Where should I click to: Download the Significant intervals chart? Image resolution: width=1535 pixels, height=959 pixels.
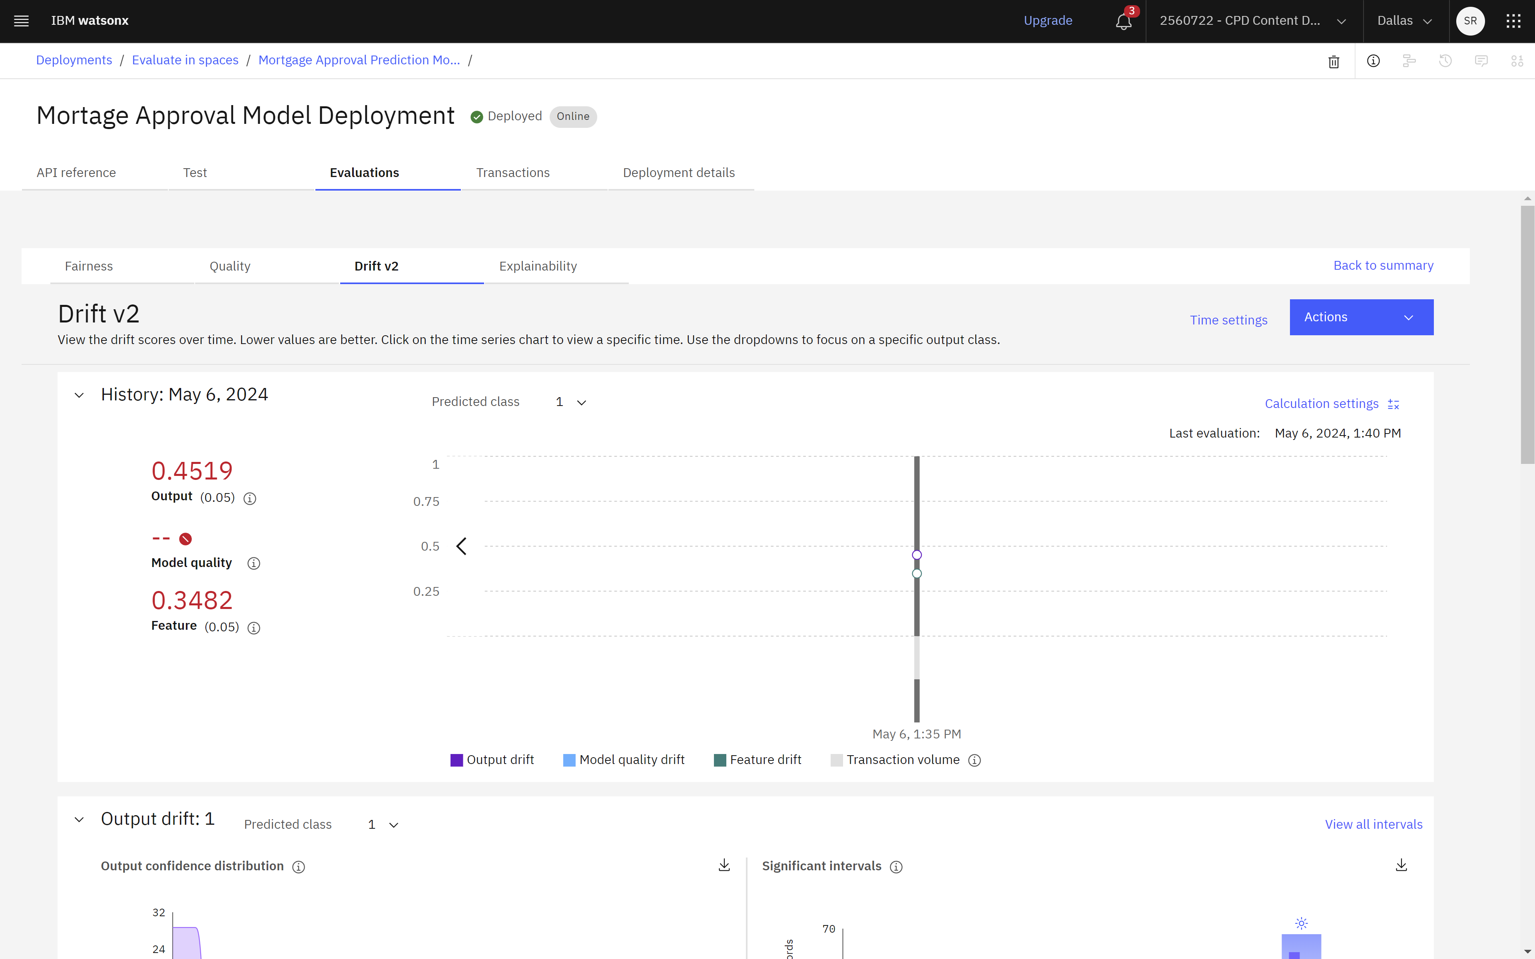(1401, 865)
